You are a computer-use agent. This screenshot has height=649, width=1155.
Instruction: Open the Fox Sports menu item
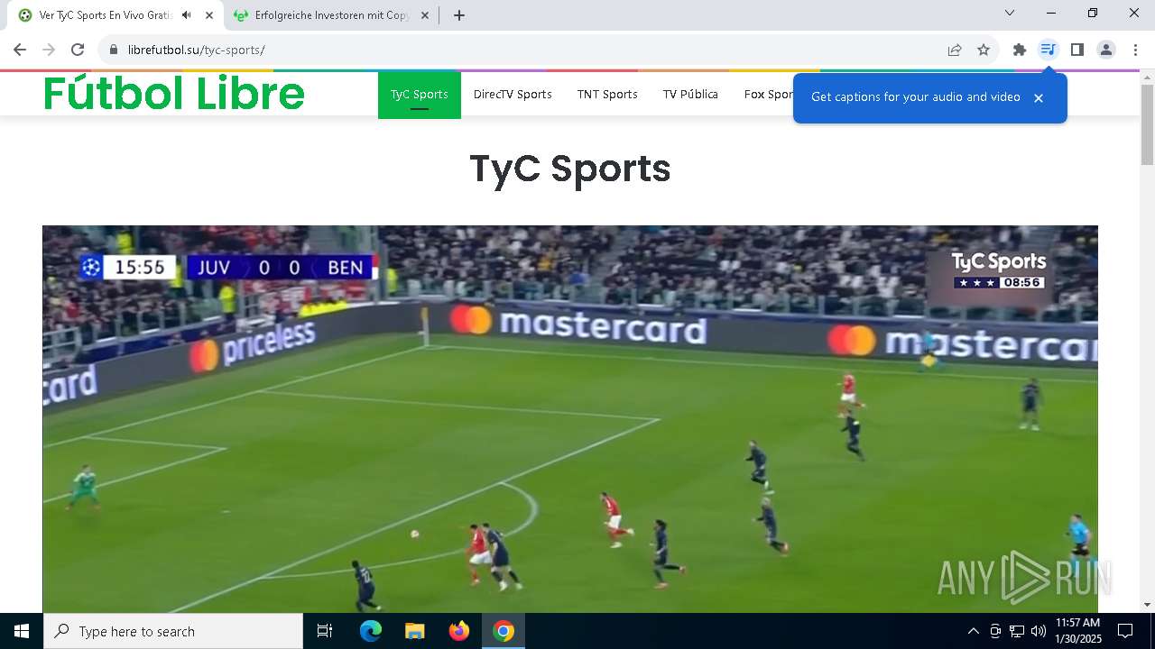pyautogui.click(x=768, y=95)
